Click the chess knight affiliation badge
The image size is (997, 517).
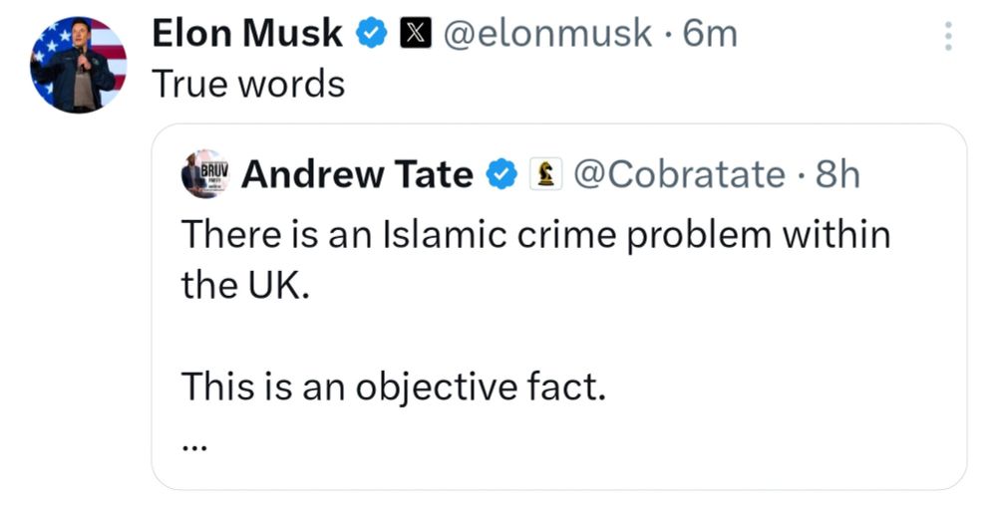click(545, 174)
